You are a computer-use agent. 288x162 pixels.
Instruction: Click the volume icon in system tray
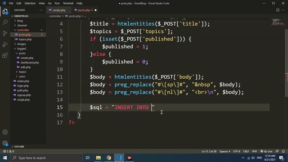click(253, 158)
